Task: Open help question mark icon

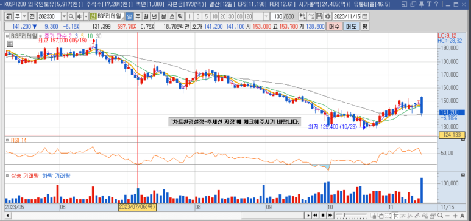Action: tap(436, 4)
